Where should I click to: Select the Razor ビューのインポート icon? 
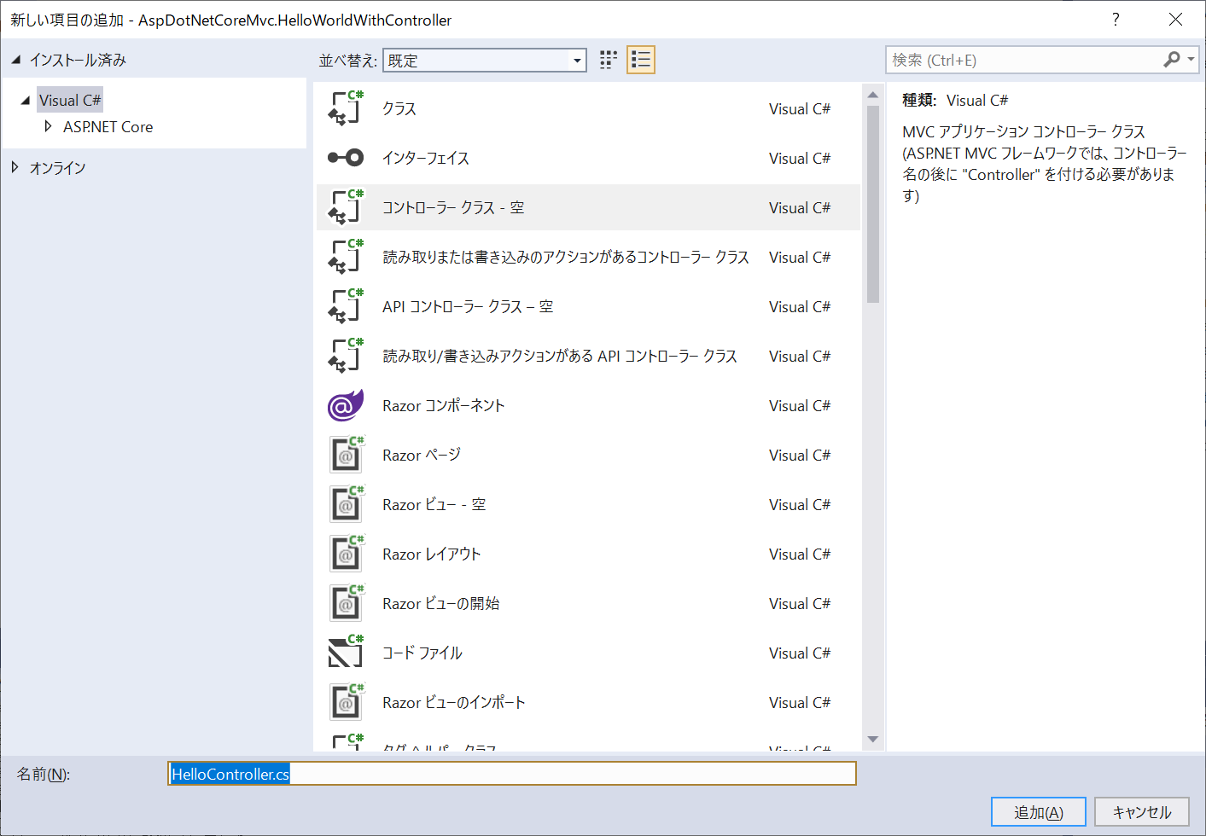(x=347, y=702)
